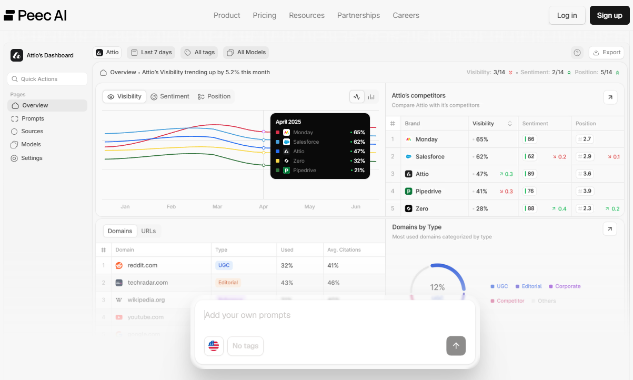Click the Sign up button
The width and height of the screenshot is (633, 380).
(609, 15)
